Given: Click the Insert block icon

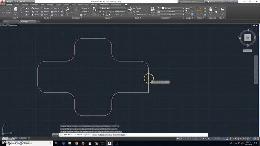Looking at the screenshot, I should [130, 10].
